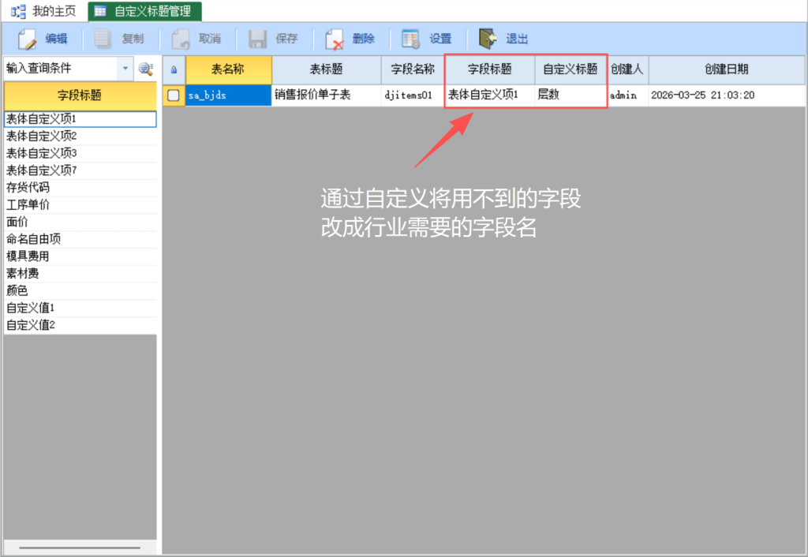
Task: Select 存货代码 in field list
Action: pyautogui.click(x=28, y=187)
